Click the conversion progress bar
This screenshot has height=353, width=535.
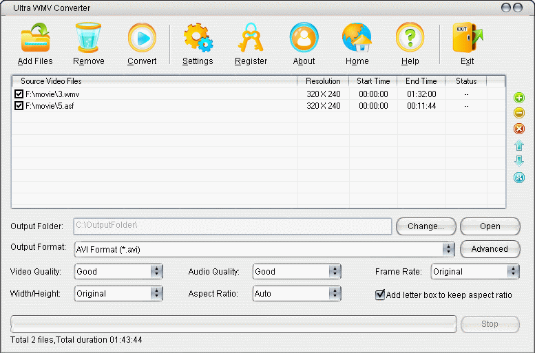tap(233, 324)
